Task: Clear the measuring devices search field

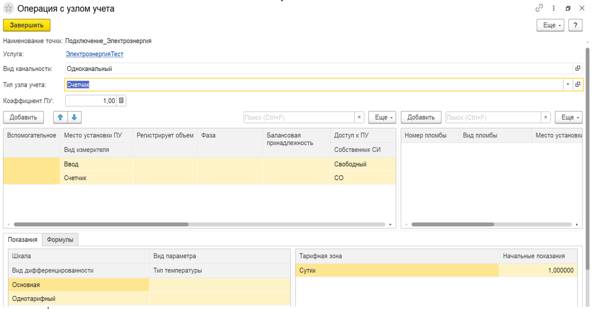Action: [359, 117]
